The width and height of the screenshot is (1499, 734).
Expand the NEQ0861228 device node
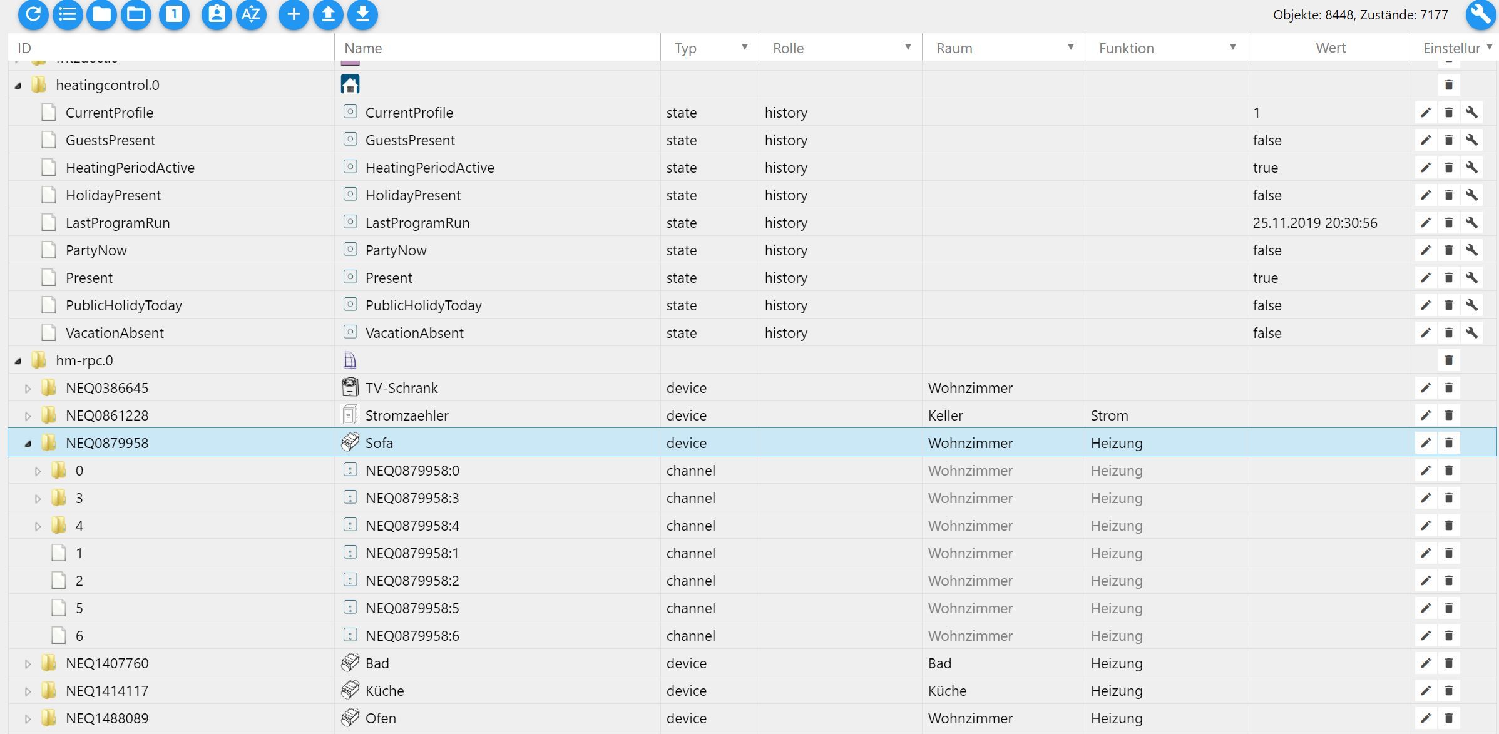[28, 416]
